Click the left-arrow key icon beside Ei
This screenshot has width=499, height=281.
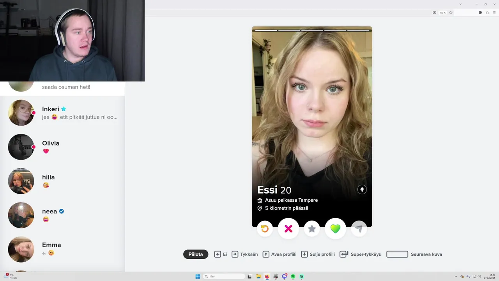218,254
